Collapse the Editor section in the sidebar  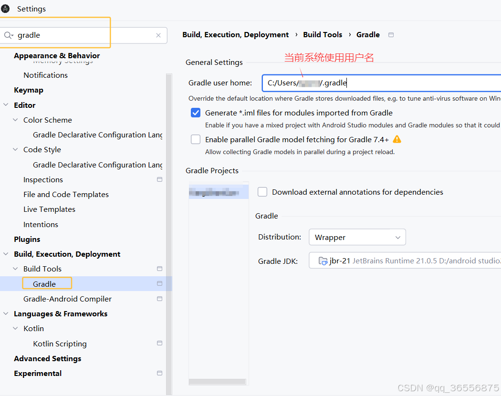(x=5, y=104)
